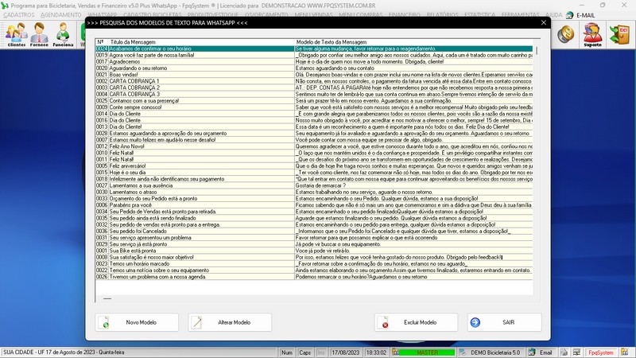Screen dimensions: 636x358
Task: Click FpqSystem link in status bar
Action: click(x=601, y=352)
